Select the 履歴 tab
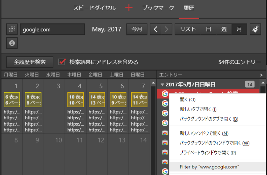Image resolution: width=267 pixels, height=175 pixels. [x=189, y=8]
